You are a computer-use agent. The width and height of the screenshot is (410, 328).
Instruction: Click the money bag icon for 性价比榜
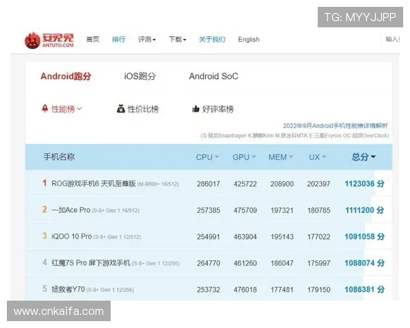pyautogui.click(x=121, y=109)
